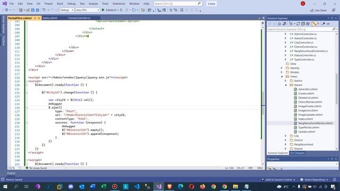This screenshot has width=340, height=191.
Task: Toggle the highlighted Preview Selected Items icon
Action: coord(314,24)
